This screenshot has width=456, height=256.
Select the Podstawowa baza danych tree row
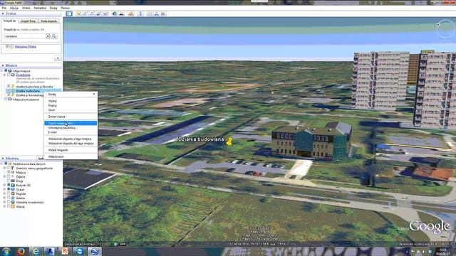(29, 164)
